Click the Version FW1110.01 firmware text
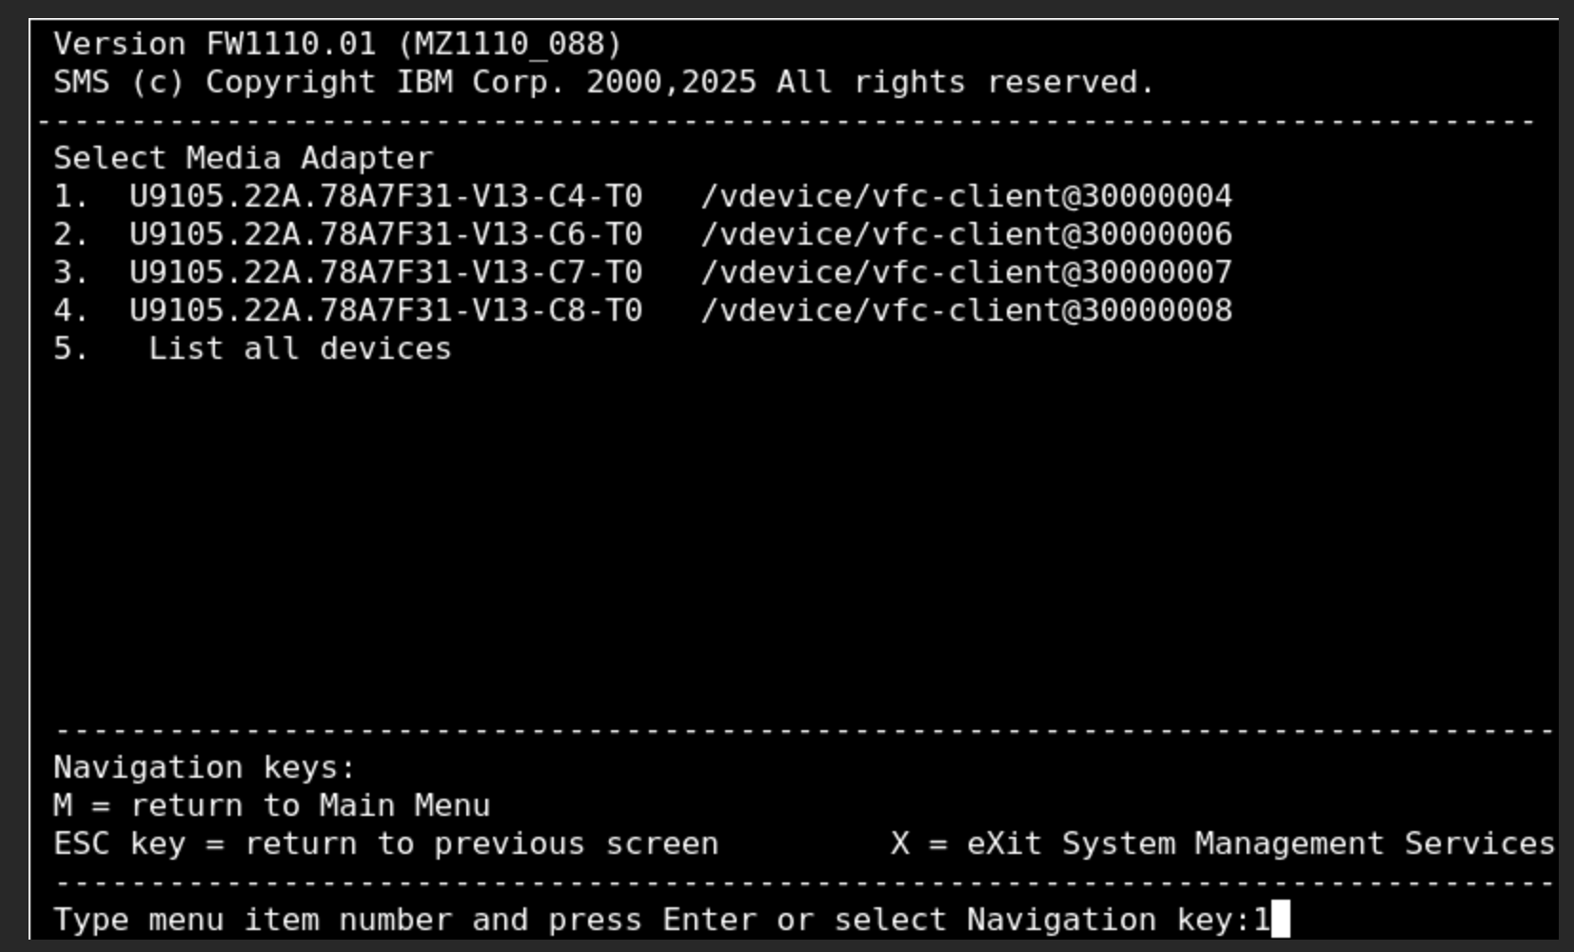The image size is (1574, 952). [x=338, y=44]
